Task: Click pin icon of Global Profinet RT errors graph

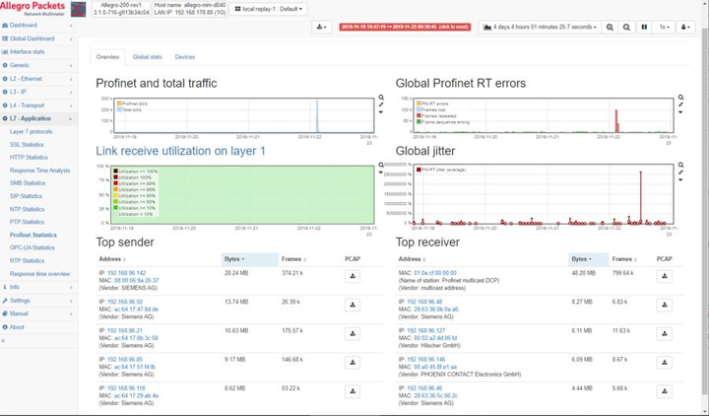Action: (x=680, y=104)
